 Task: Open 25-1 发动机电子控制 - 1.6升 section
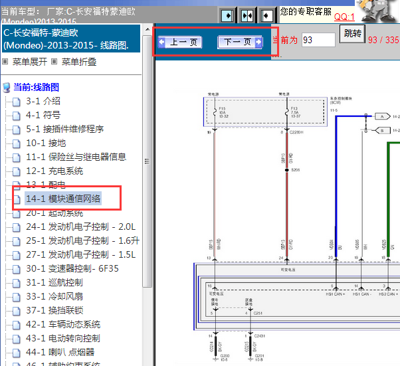point(82,240)
